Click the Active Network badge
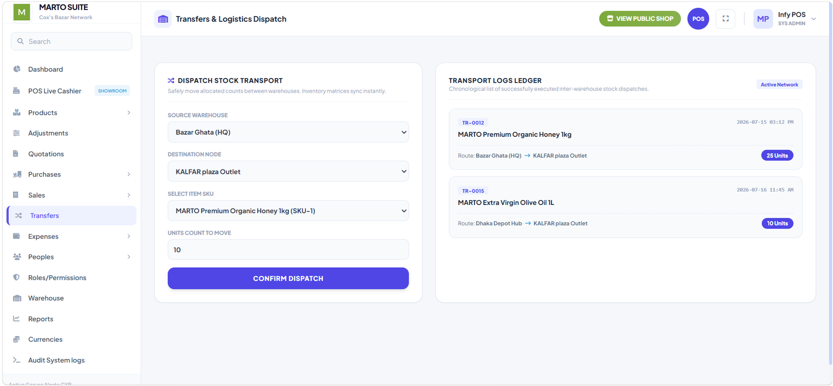Screen dimensions: 833x386 (779, 84)
